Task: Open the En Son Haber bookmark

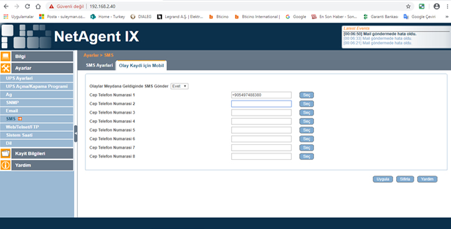Action: (335, 17)
